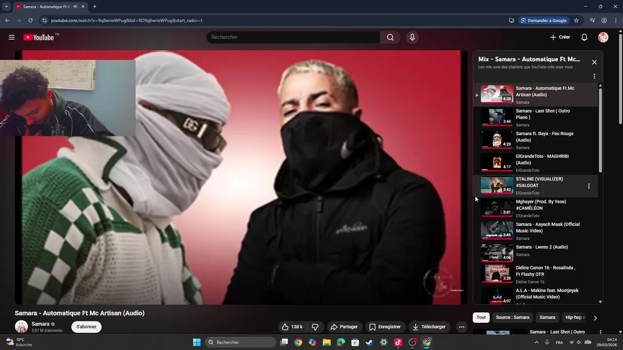
Task: Select the Hip-hop filter chip
Action: [574, 317]
